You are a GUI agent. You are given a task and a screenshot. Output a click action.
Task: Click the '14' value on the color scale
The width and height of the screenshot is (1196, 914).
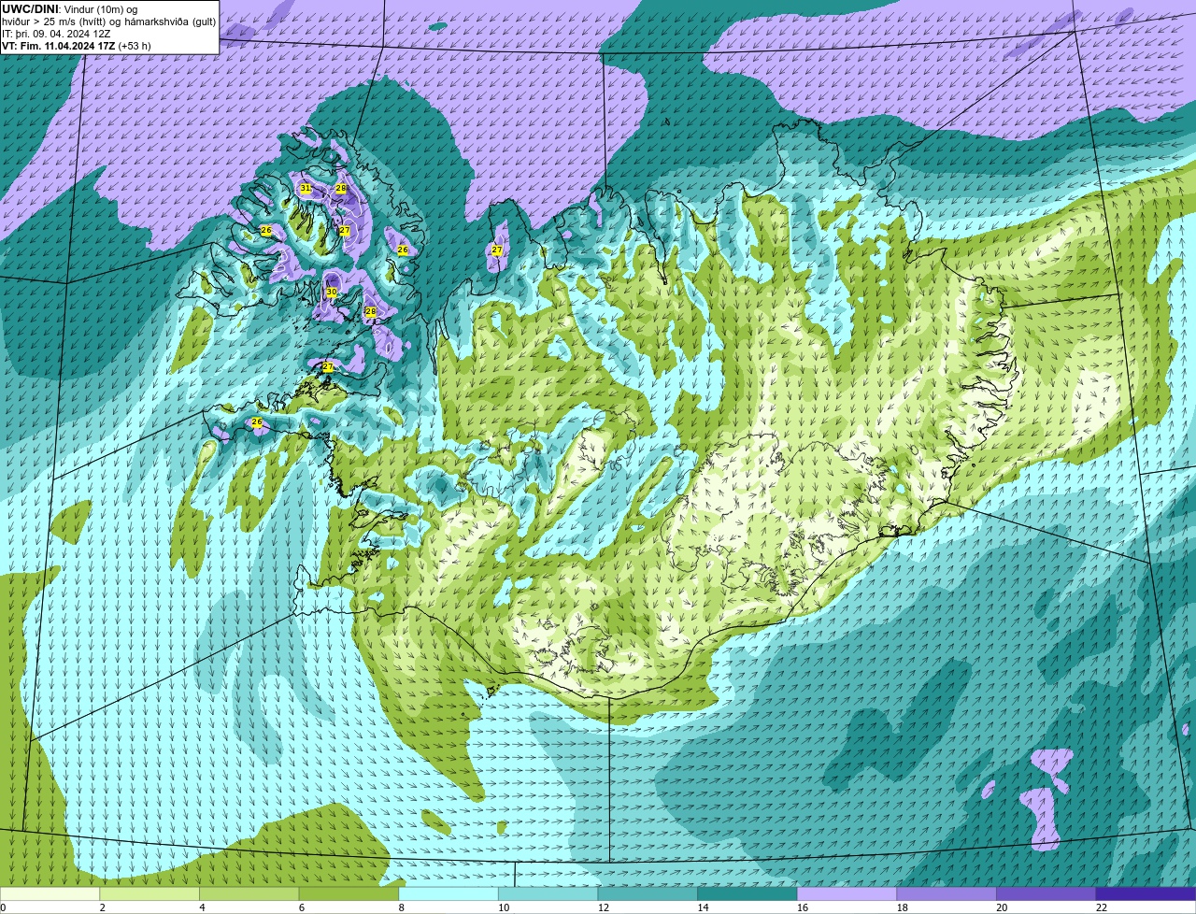pyautogui.click(x=703, y=907)
